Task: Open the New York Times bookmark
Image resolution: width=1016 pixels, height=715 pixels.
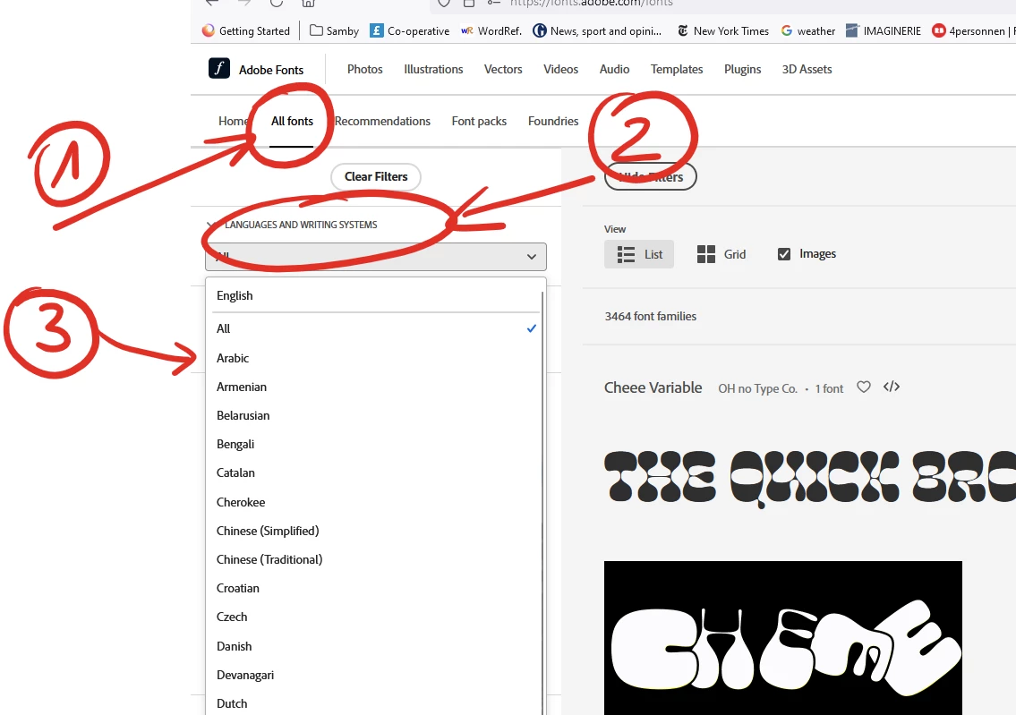Action: (722, 30)
